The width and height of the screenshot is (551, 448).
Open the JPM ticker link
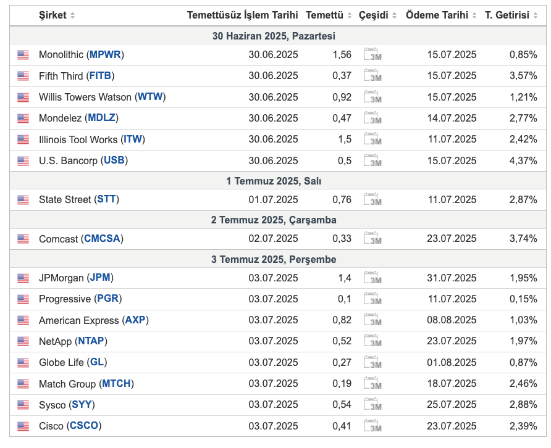click(x=100, y=278)
